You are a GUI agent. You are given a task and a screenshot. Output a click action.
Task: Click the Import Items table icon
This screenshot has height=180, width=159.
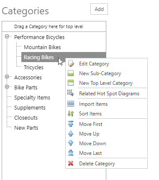coord(71,104)
